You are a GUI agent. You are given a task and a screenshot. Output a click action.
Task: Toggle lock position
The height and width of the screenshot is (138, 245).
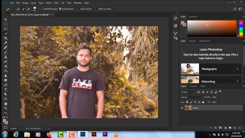195,102
